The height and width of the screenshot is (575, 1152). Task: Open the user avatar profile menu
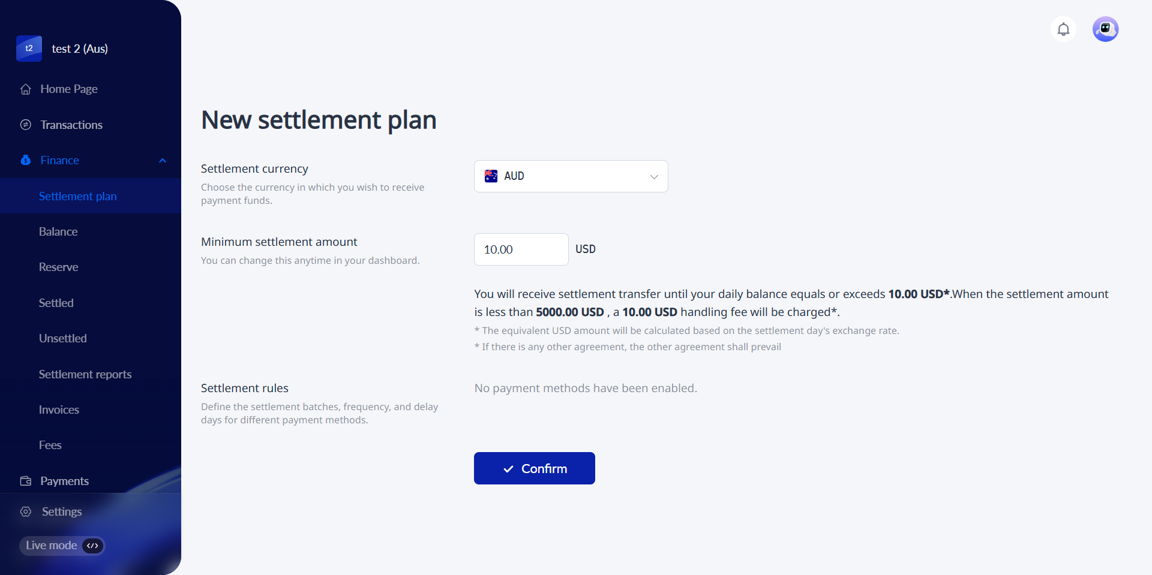tap(1105, 29)
